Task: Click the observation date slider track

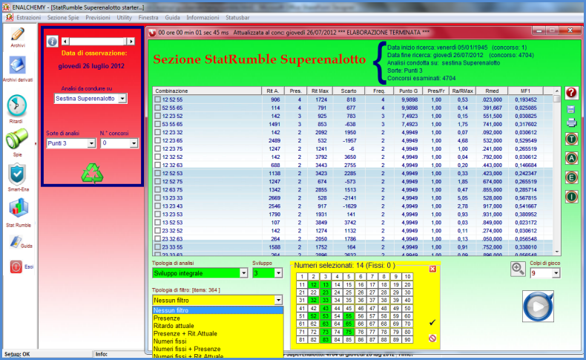Action: coord(98,41)
